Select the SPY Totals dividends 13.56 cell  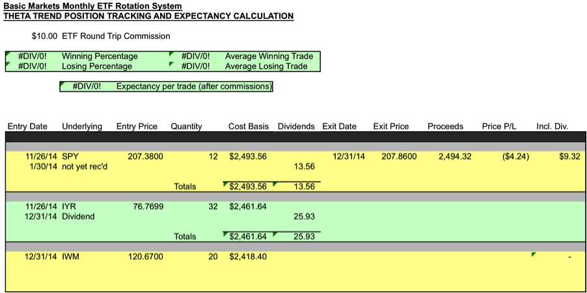coord(304,186)
